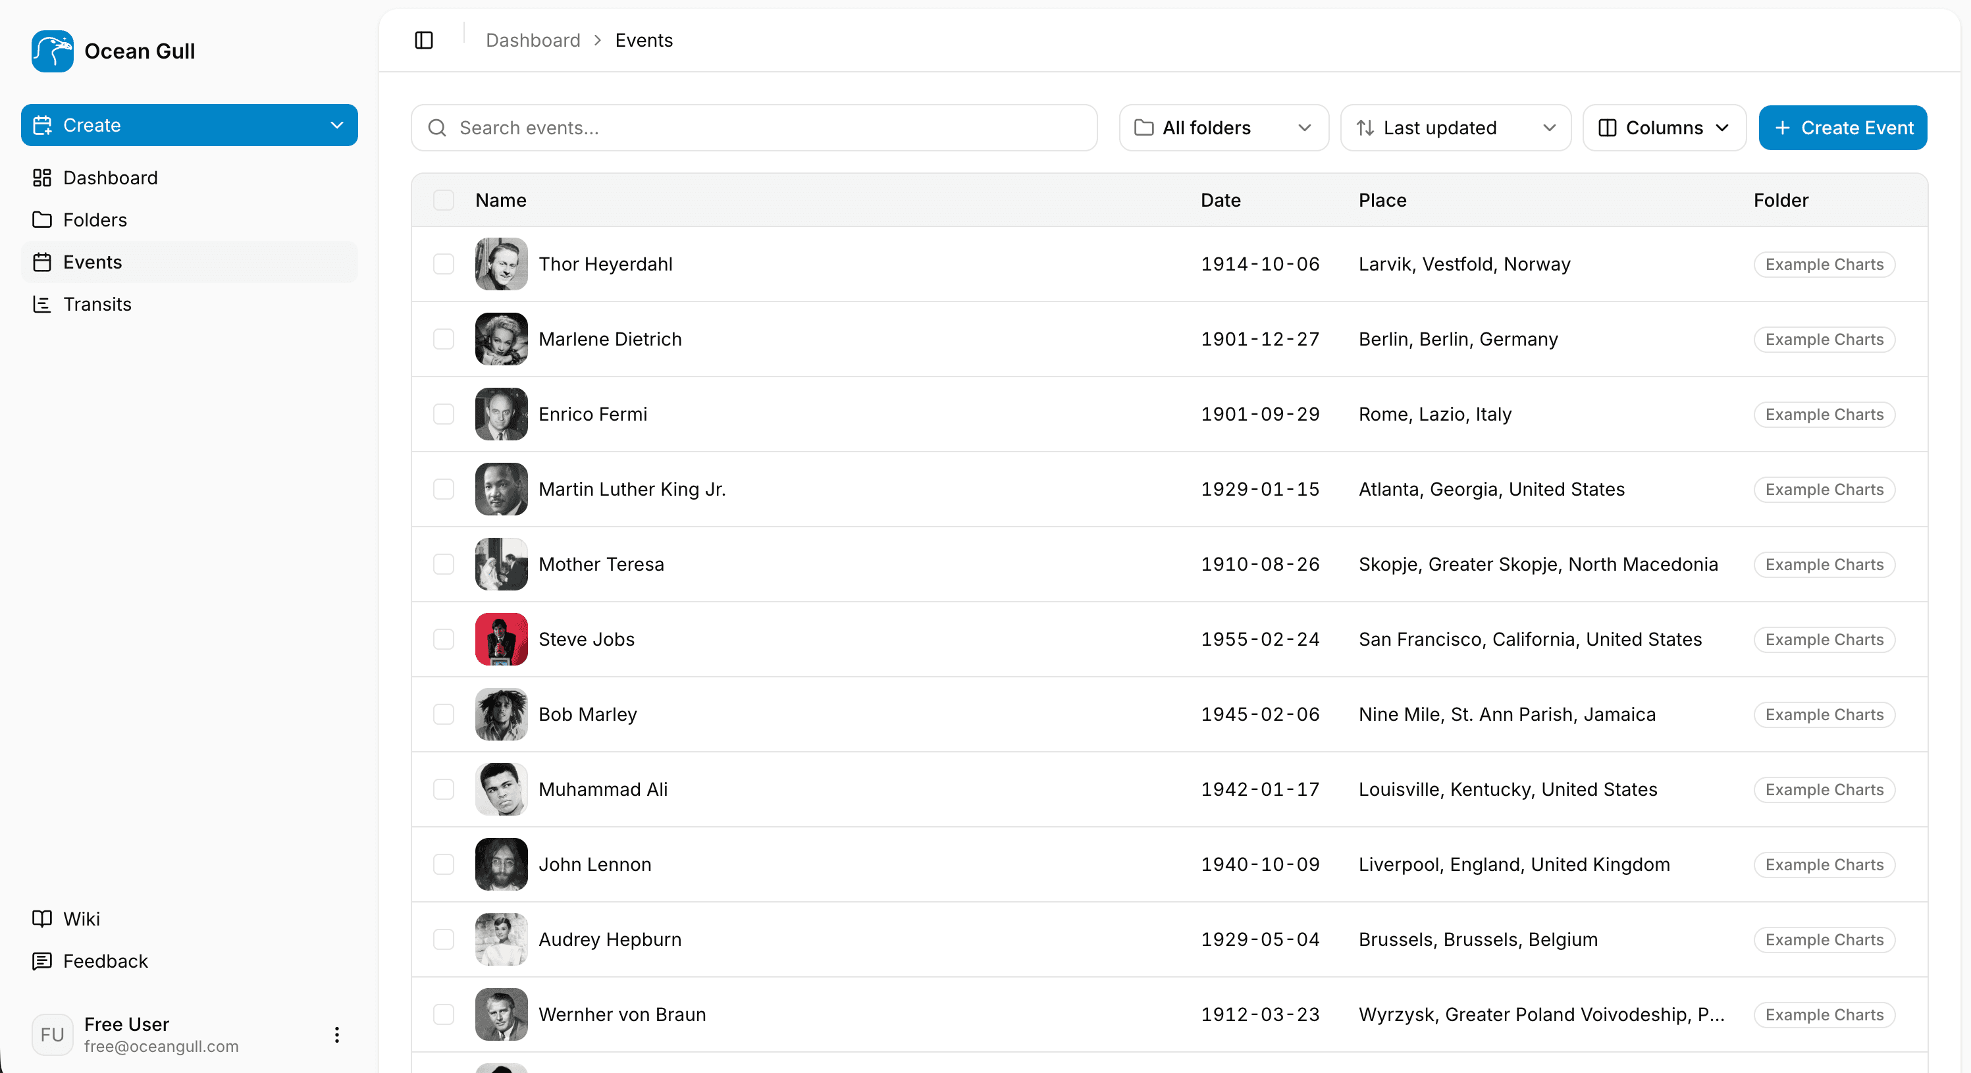Click the Events calendar icon in sidebar
The image size is (1971, 1073).
[x=42, y=262]
